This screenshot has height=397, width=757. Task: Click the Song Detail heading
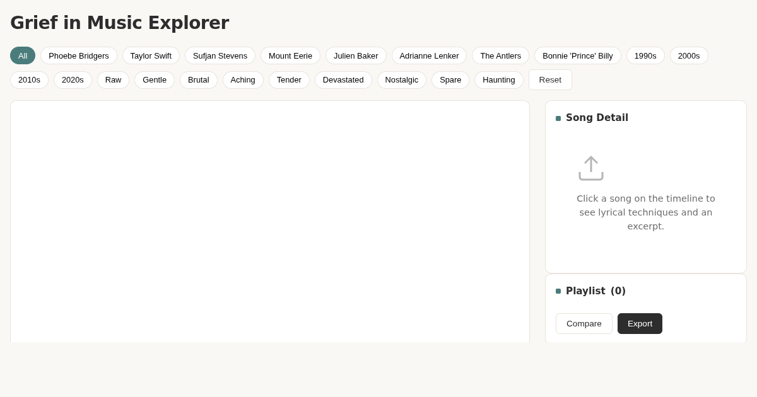click(x=597, y=118)
